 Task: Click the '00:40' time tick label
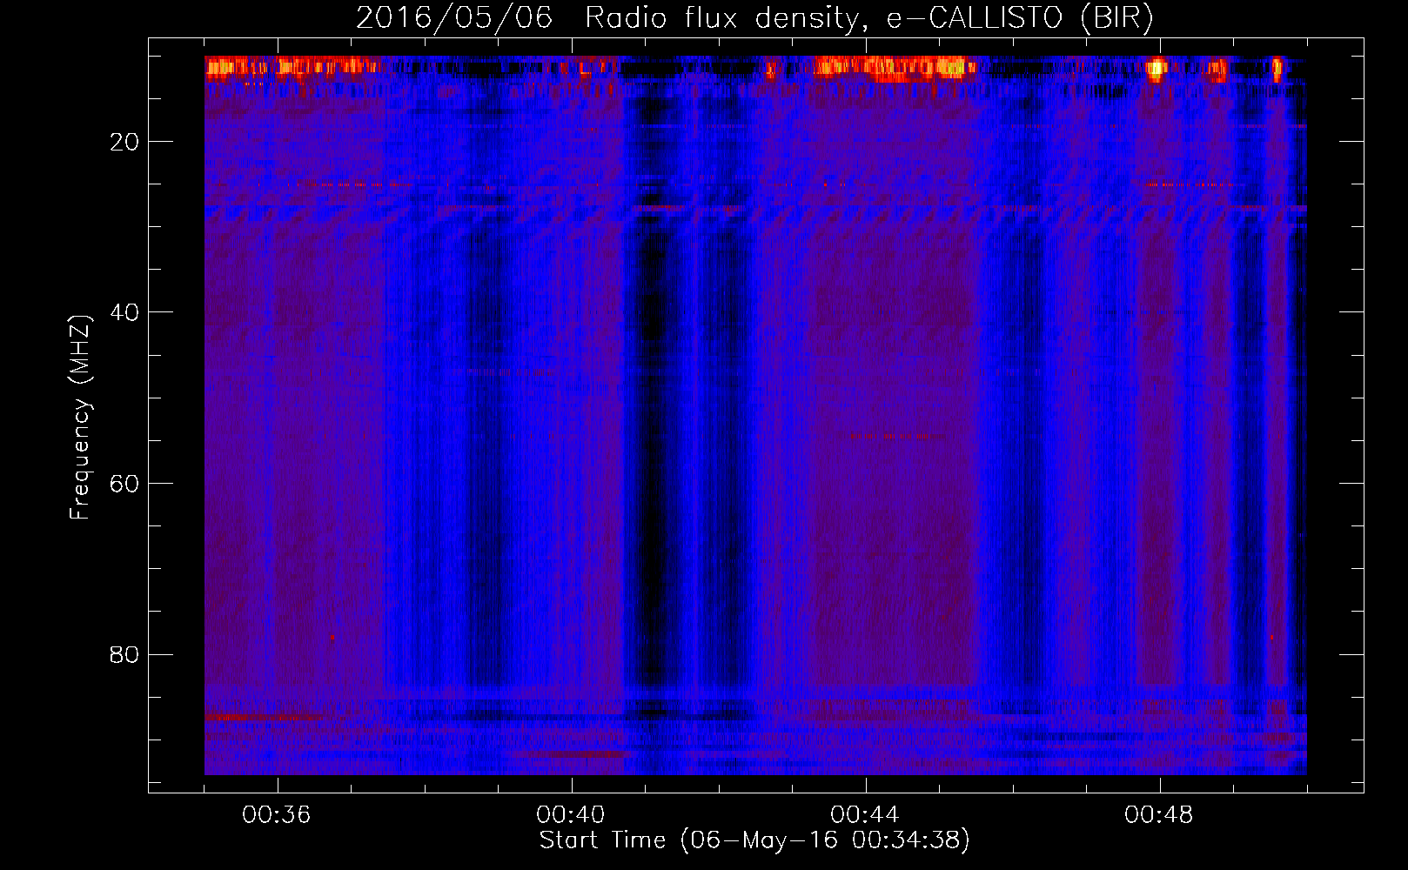point(571,815)
